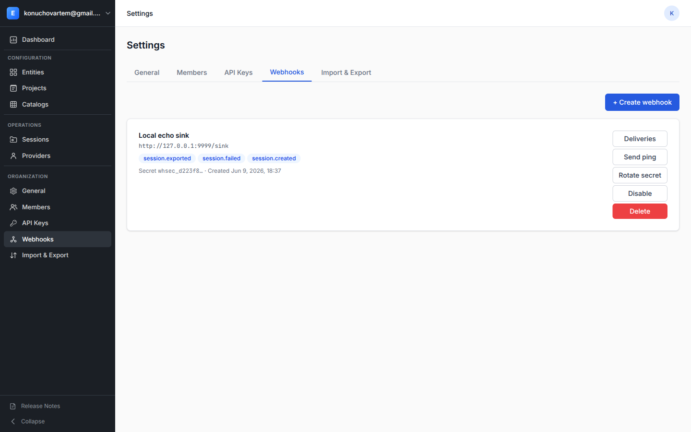Open Catalogs page from sidebar
This screenshot has width=691, height=432.
58,105
